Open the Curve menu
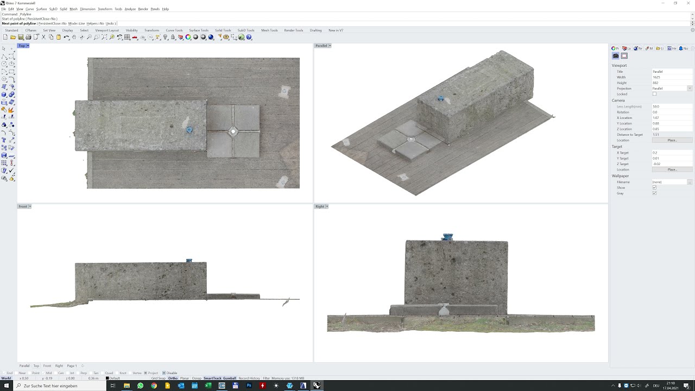 pos(30,9)
